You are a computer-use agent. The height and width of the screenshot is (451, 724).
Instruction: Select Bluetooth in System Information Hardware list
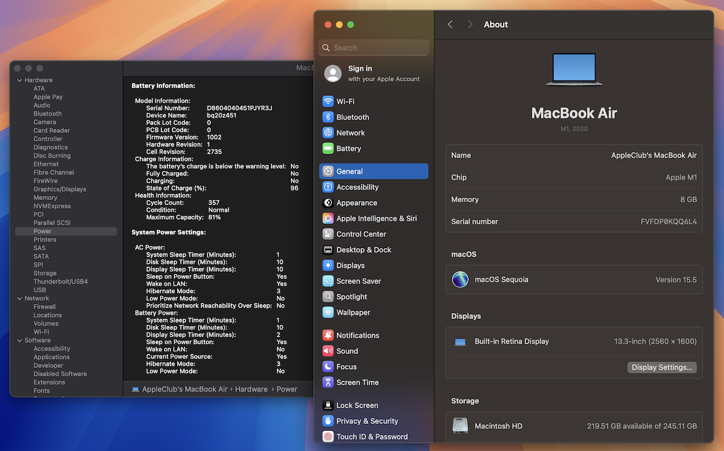pos(48,114)
